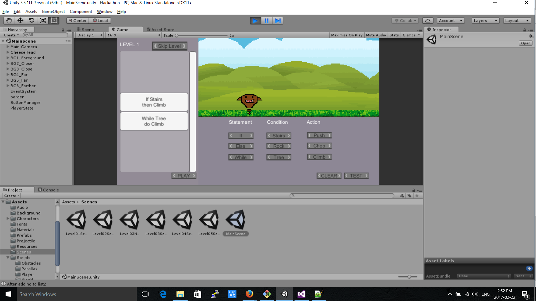Select the Scale tool icon
The width and height of the screenshot is (536, 301).
43,21
